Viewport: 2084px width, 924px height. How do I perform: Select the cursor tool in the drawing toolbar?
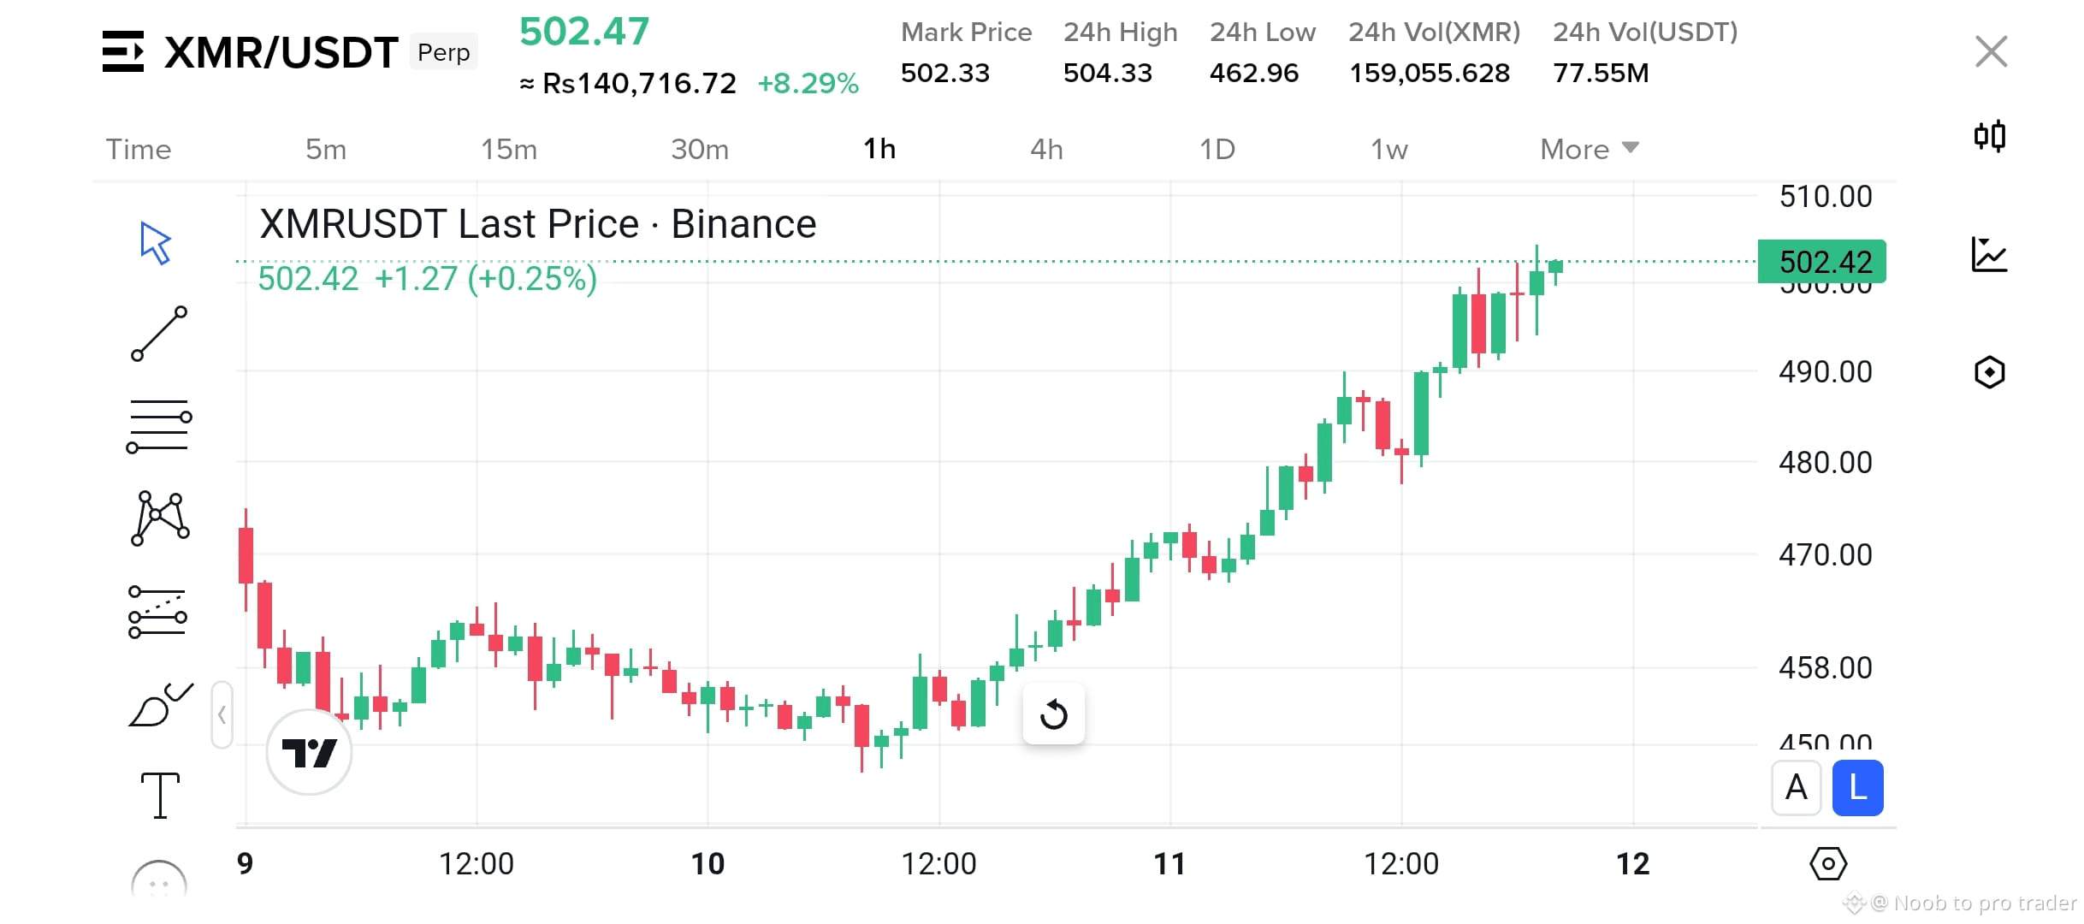[157, 244]
